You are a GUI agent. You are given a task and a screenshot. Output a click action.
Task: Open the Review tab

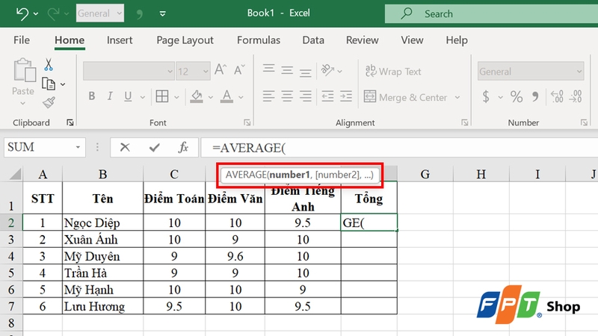click(363, 40)
